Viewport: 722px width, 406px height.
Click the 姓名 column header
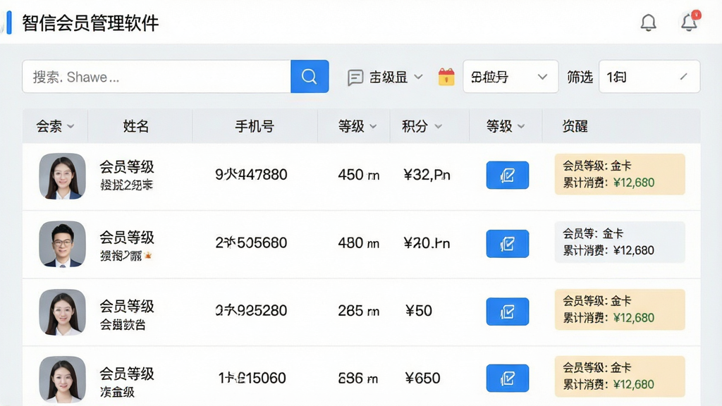point(136,126)
